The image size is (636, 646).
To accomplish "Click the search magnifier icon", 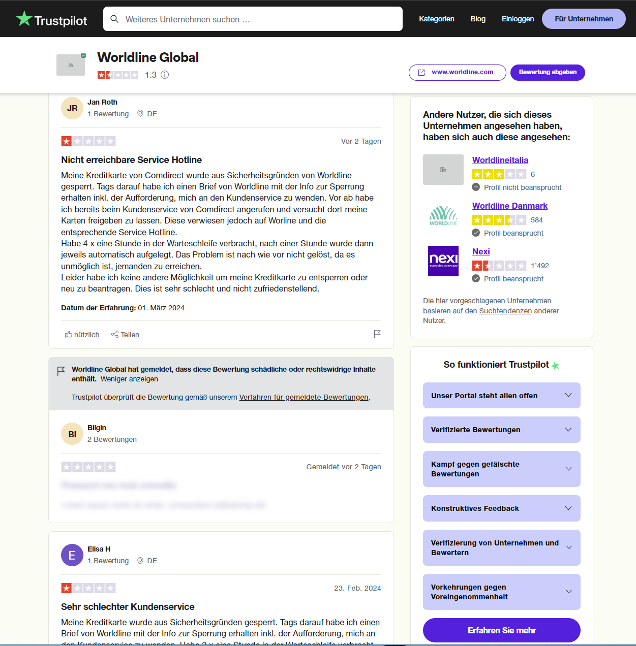I will pyautogui.click(x=114, y=19).
